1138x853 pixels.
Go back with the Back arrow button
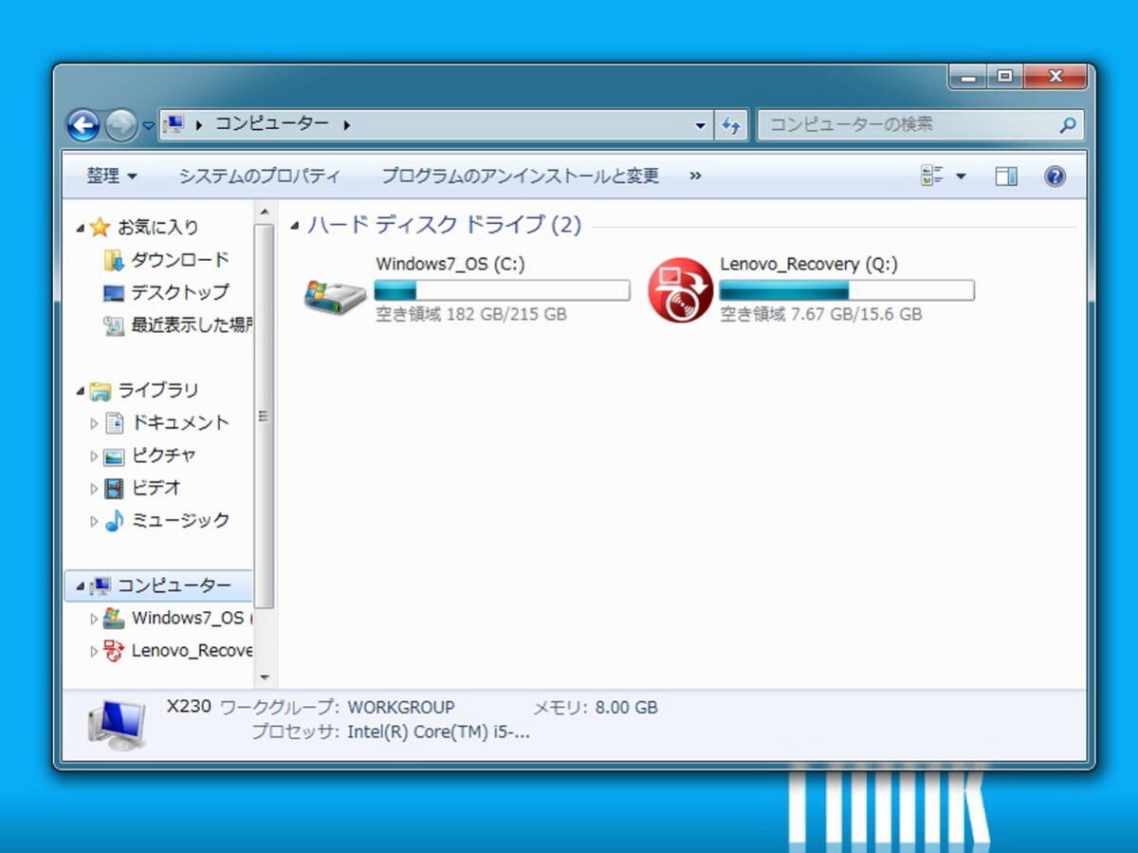click(x=83, y=124)
